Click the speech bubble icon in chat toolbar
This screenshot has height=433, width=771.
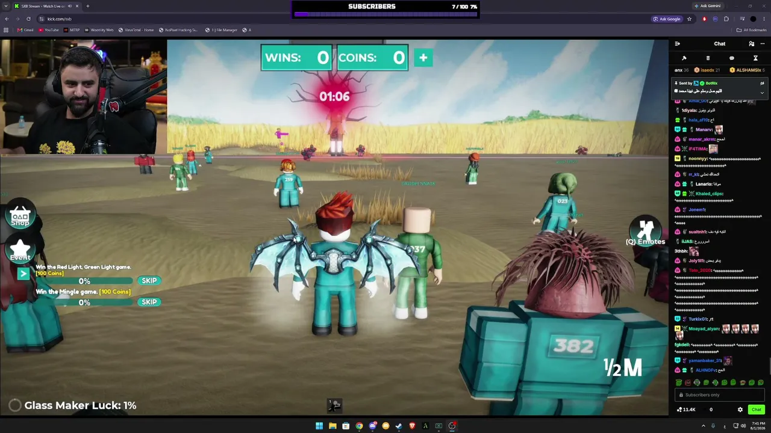[x=732, y=58]
